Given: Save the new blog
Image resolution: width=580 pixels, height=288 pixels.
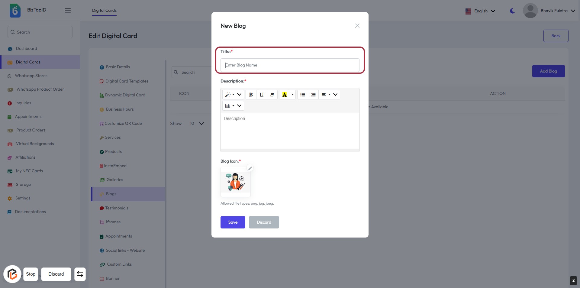Looking at the screenshot, I should click(233, 222).
